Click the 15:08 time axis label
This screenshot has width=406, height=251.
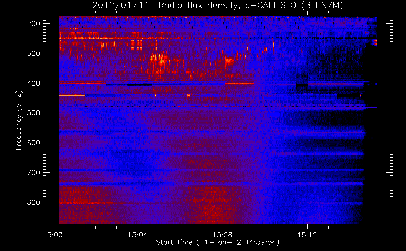point(223,235)
